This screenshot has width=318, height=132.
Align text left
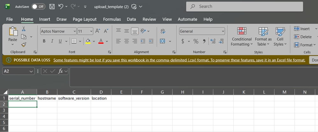click(x=118, y=41)
